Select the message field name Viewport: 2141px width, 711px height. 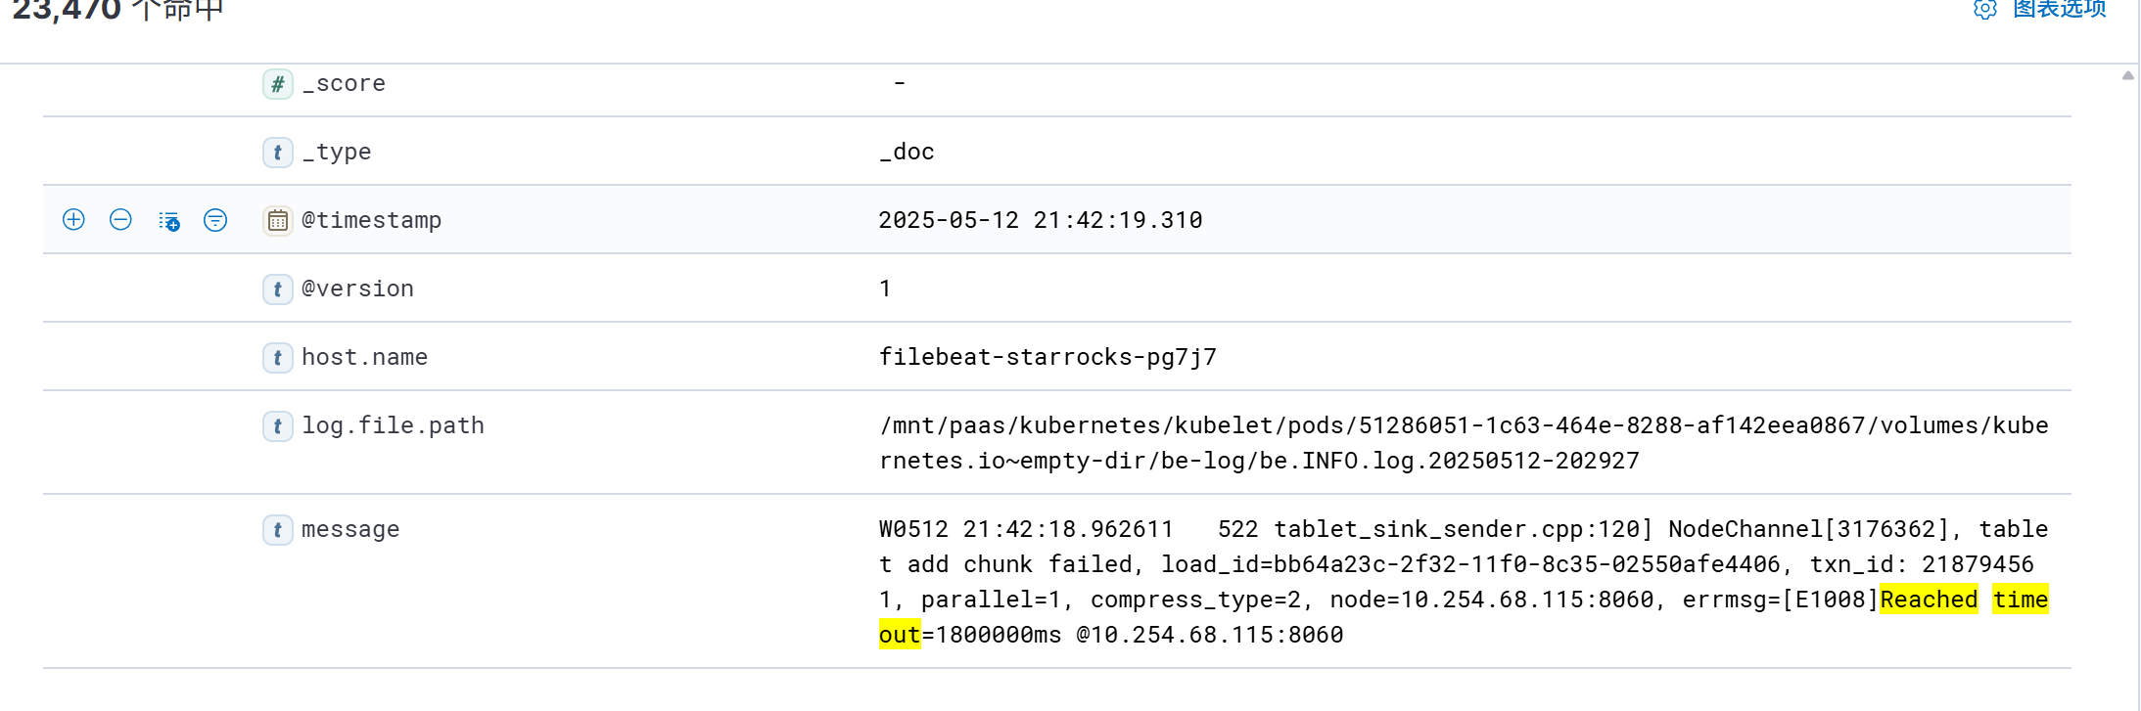[x=350, y=529]
